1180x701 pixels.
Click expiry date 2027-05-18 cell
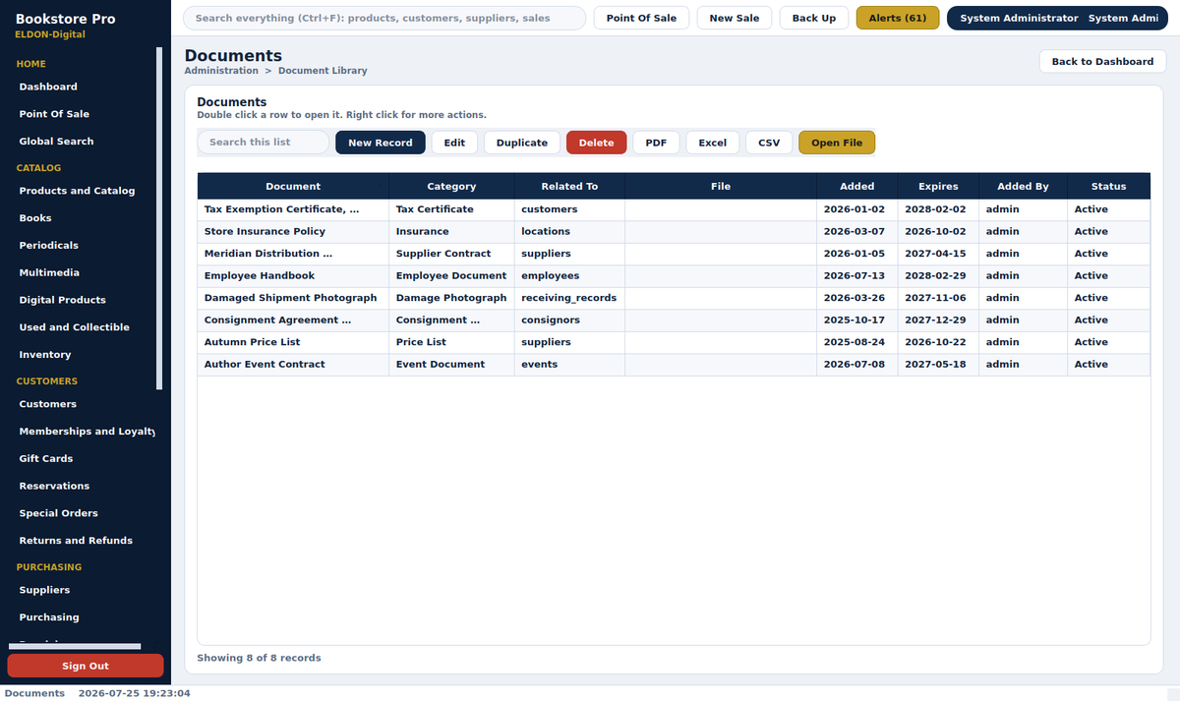coord(938,365)
